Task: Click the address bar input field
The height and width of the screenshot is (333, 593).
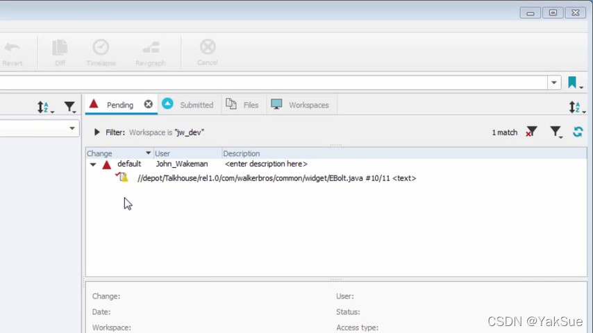Action: click(x=273, y=83)
